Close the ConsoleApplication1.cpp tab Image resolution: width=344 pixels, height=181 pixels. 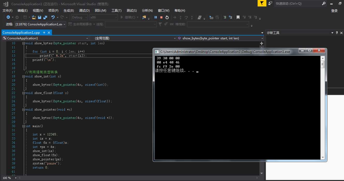pos(49,32)
